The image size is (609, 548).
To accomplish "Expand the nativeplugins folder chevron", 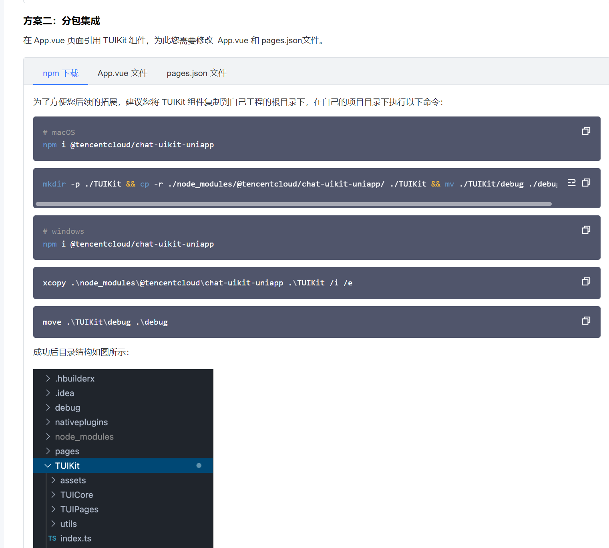I will [x=48, y=422].
